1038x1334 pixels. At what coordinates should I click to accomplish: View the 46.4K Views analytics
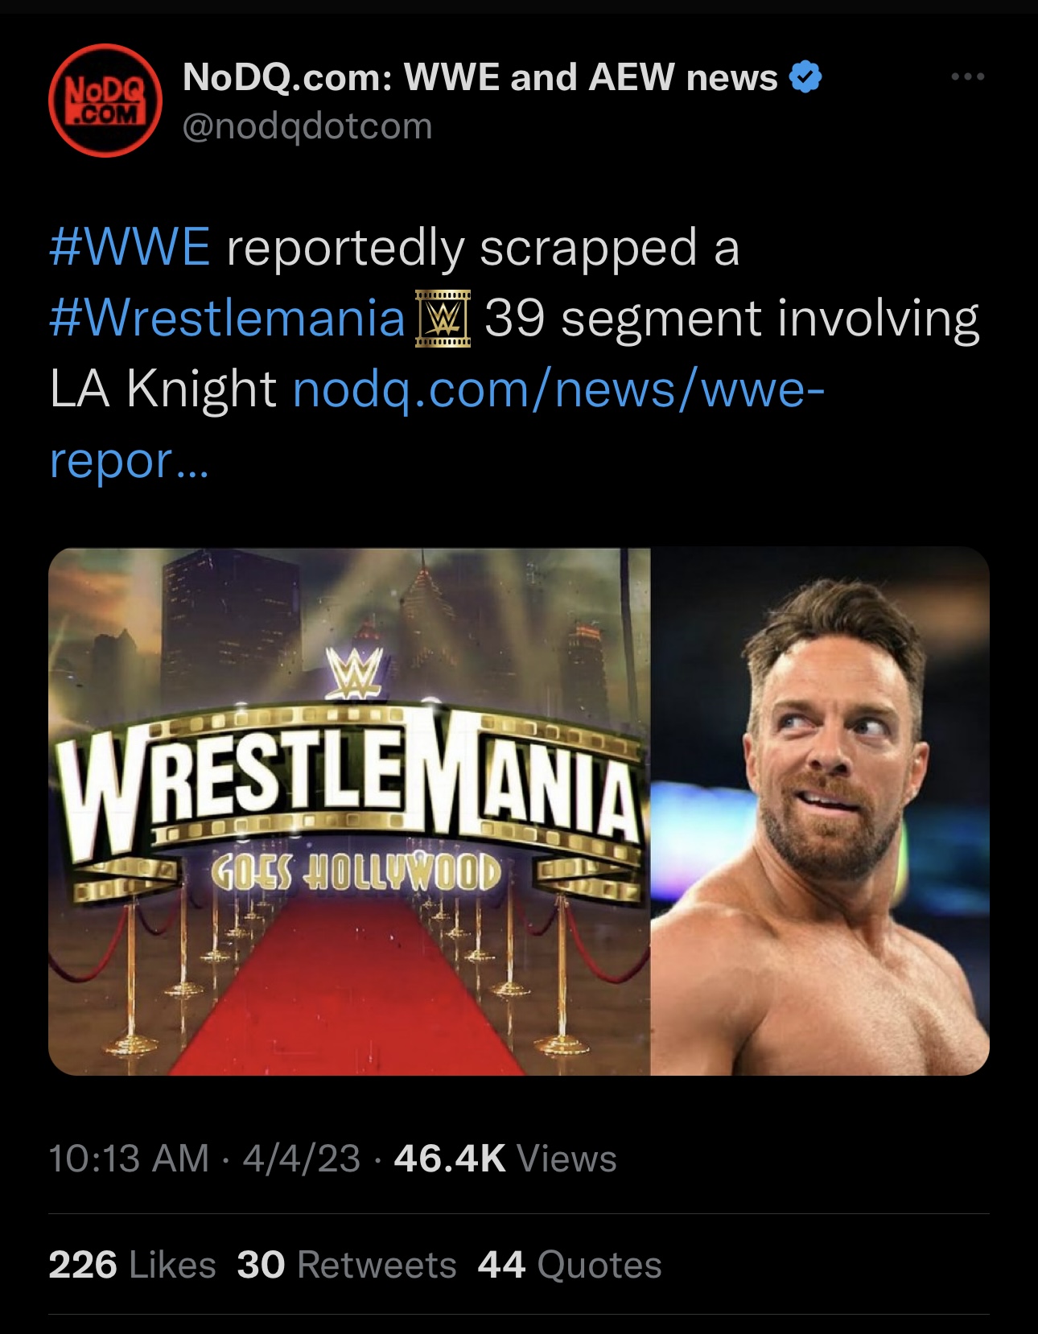[505, 1159]
